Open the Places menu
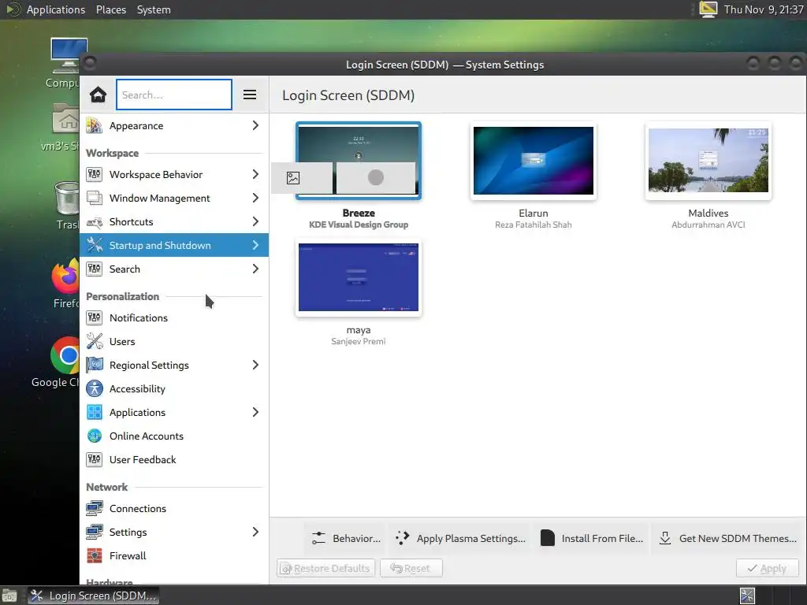 coord(110,9)
